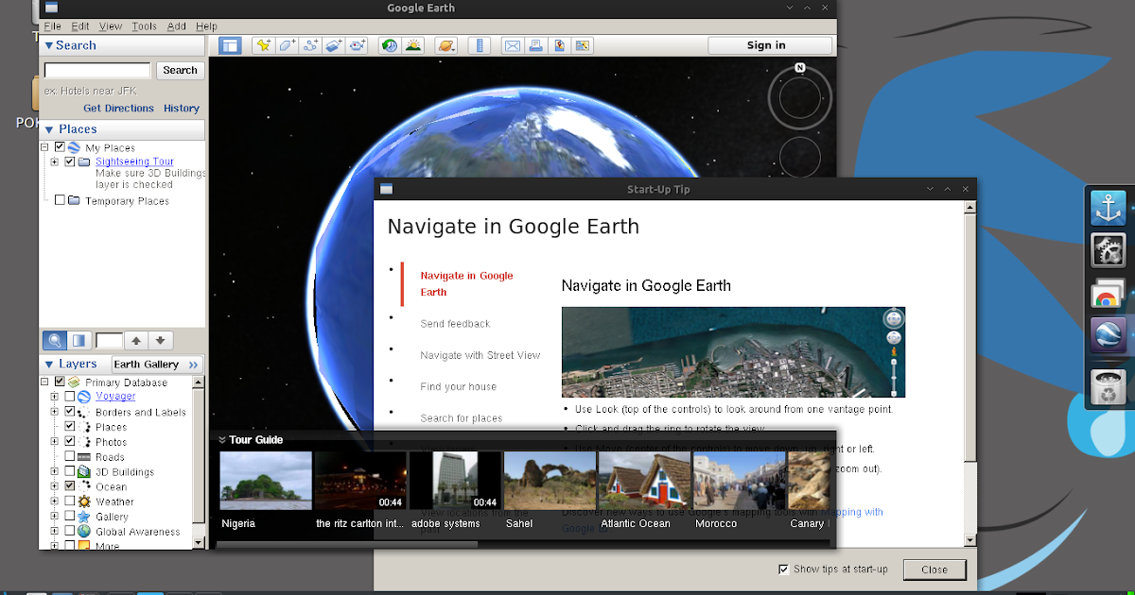
Task: Toggle the sidebar visibility toolbar icon
Action: [231, 45]
